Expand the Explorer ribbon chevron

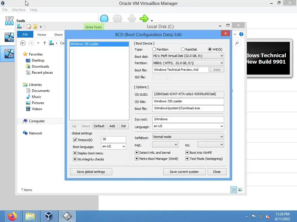(235, 34)
